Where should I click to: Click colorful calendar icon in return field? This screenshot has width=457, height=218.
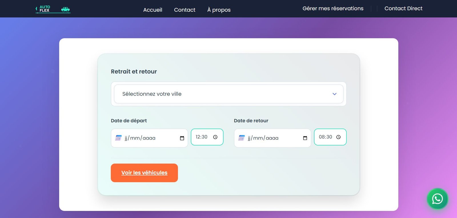coord(241,138)
